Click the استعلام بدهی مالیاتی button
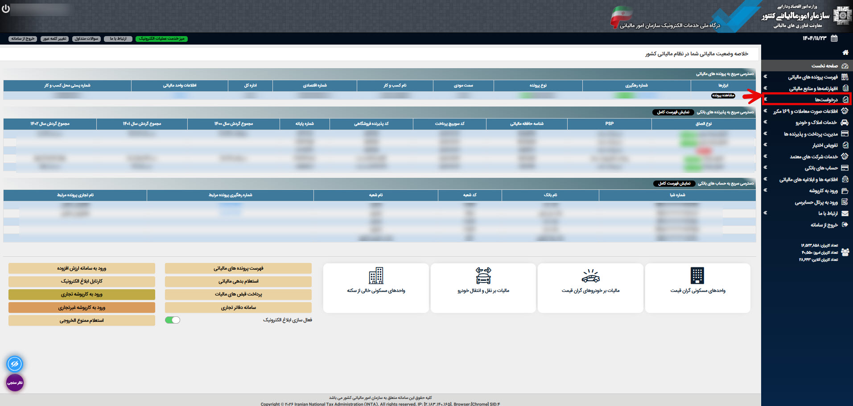Viewport: 853px width, 406px height. pyautogui.click(x=238, y=281)
